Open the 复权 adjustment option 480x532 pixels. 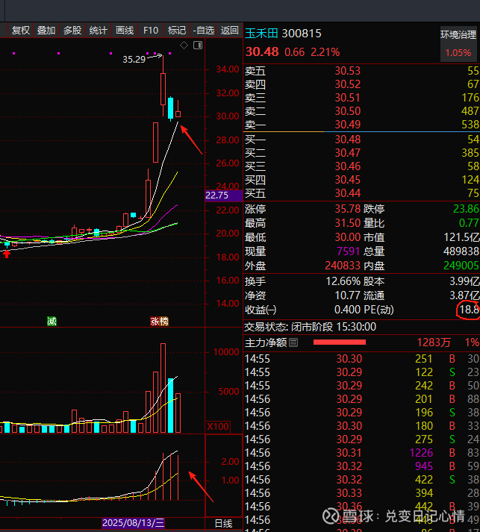click(20, 31)
